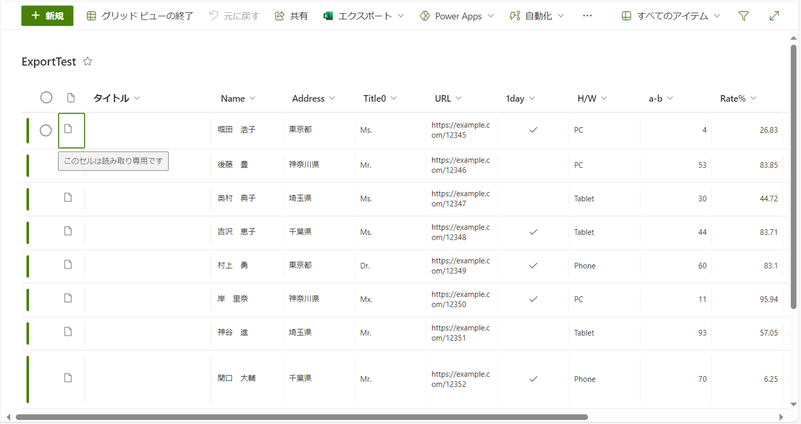Click the 自動化 automation flow icon
Screen dimensions: 801x424
point(515,16)
